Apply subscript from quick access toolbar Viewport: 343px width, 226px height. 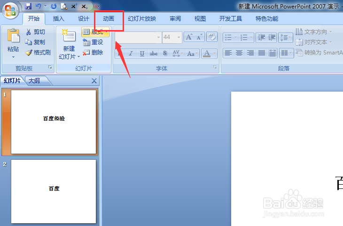click(x=85, y=7)
